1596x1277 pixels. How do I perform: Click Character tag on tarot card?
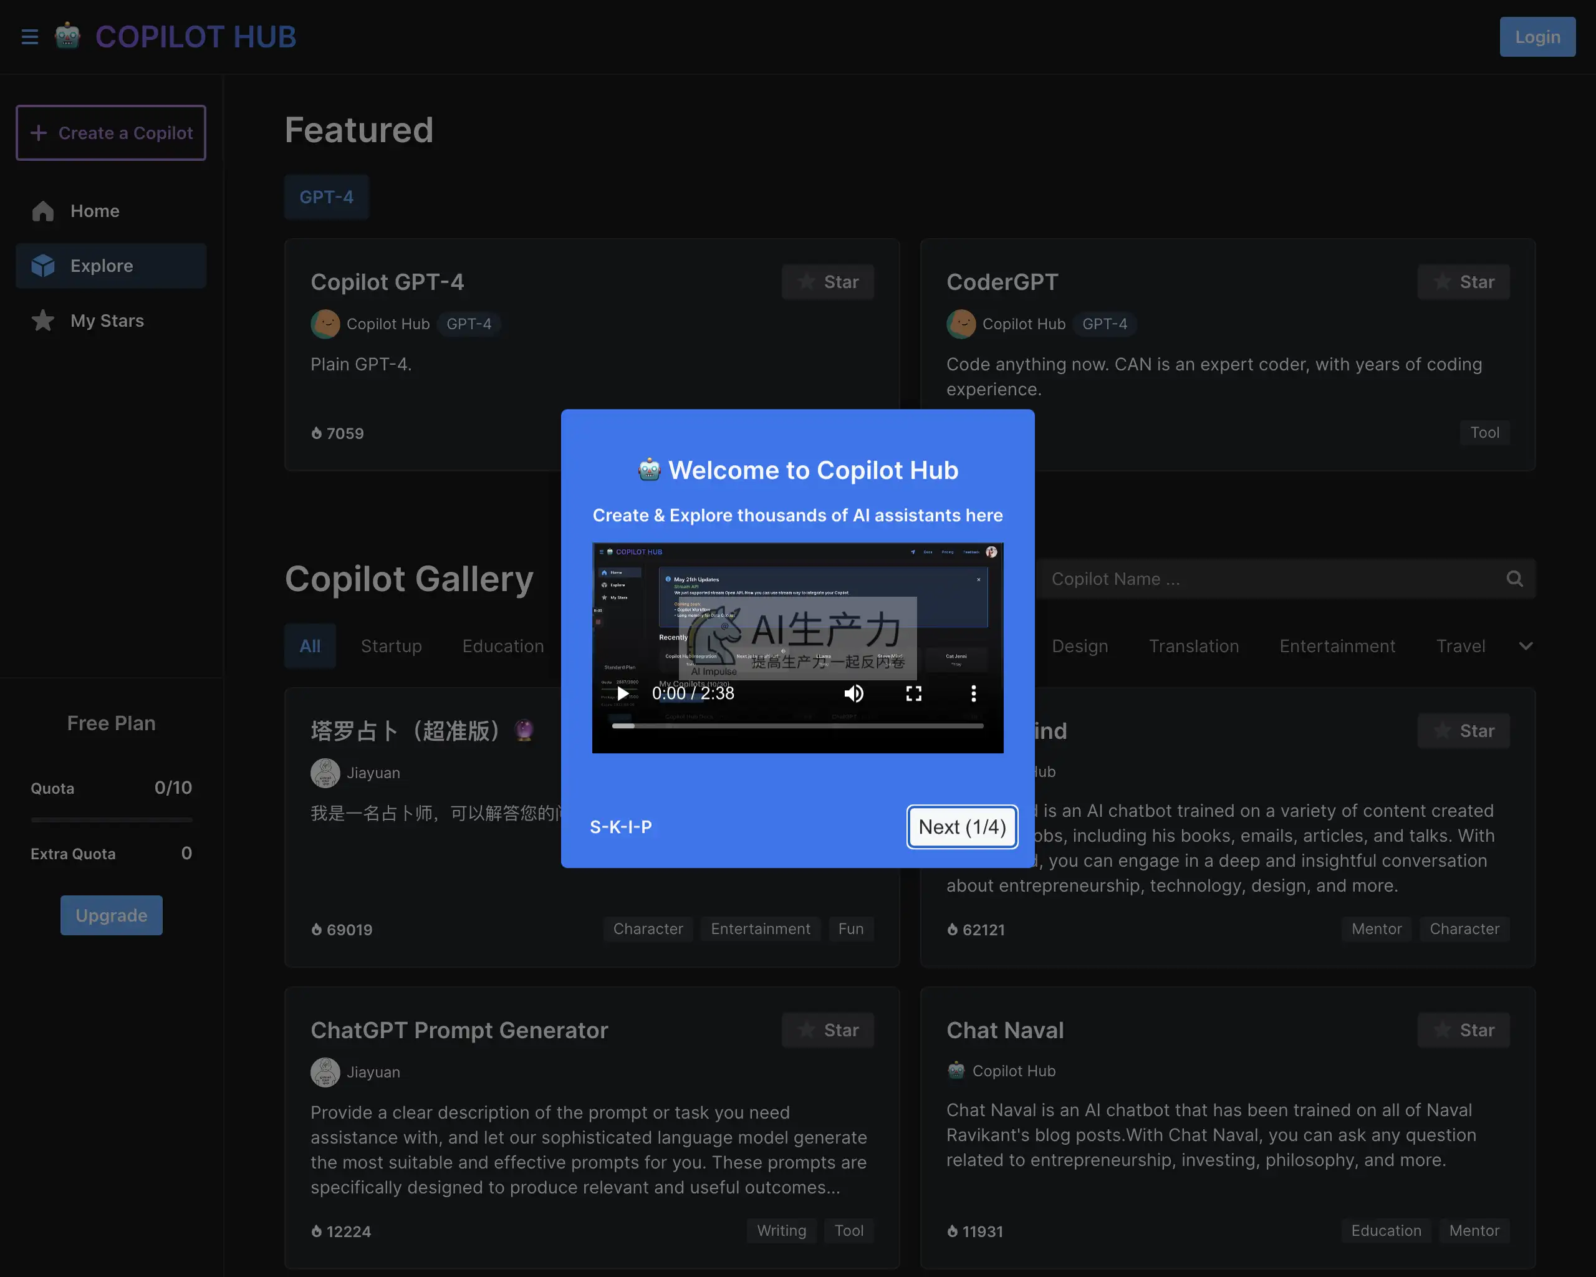coord(648,929)
